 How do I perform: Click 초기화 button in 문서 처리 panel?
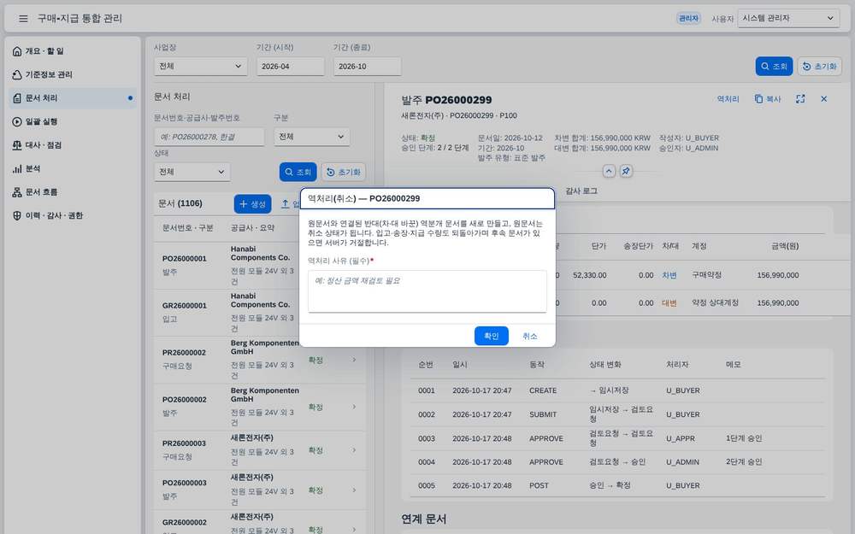point(344,173)
